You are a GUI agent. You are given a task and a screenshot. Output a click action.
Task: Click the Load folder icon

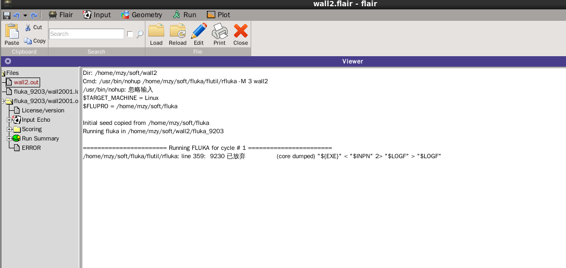pyautogui.click(x=156, y=34)
